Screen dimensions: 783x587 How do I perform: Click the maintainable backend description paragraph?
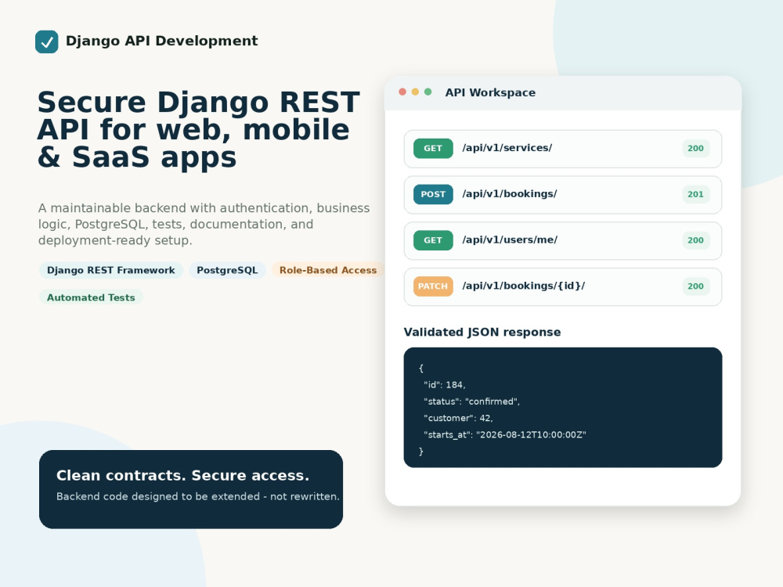click(204, 224)
